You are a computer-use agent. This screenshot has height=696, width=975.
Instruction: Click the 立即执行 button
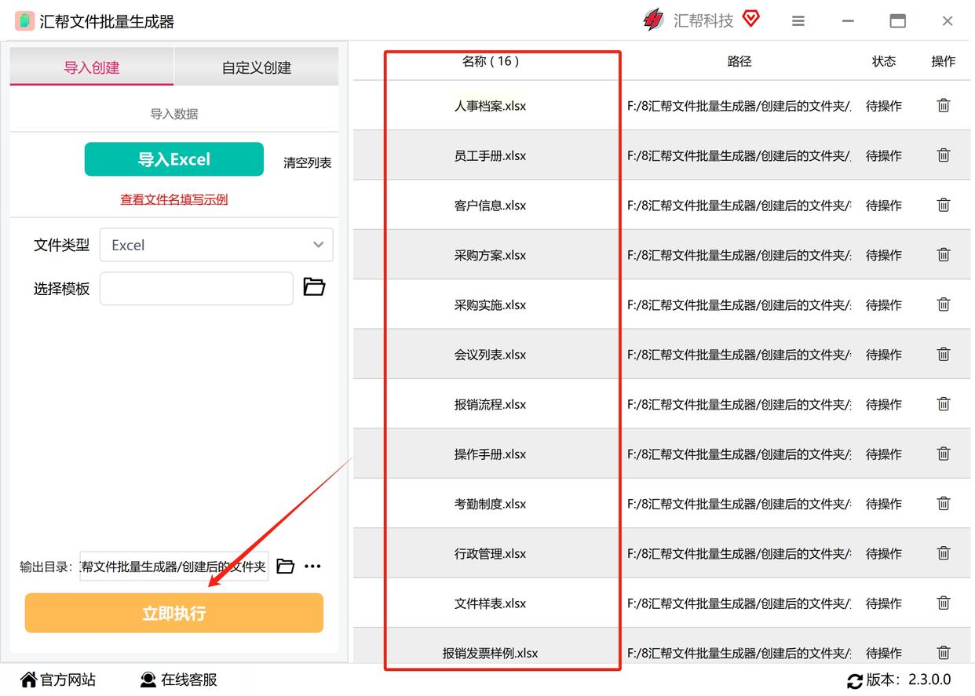174,613
